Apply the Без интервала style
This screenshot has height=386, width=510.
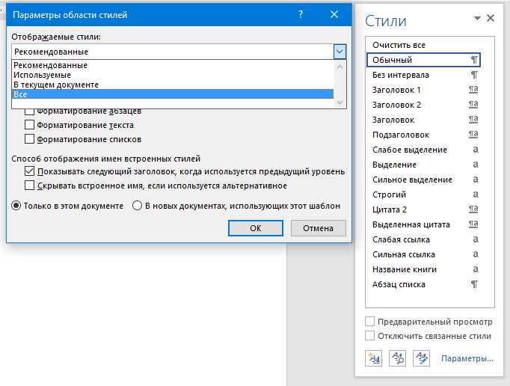pyautogui.click(x=423, y=75)
